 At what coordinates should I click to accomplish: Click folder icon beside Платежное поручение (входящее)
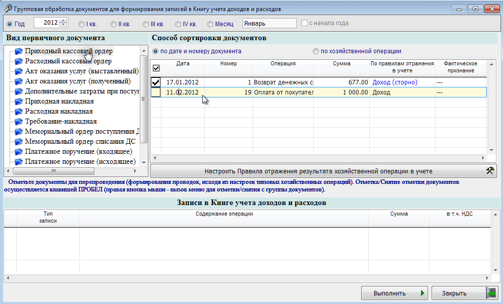click(x=19, y=152)
